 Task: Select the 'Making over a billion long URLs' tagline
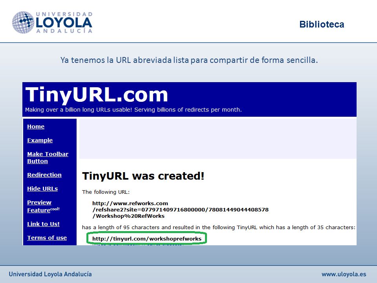point(134,110)
